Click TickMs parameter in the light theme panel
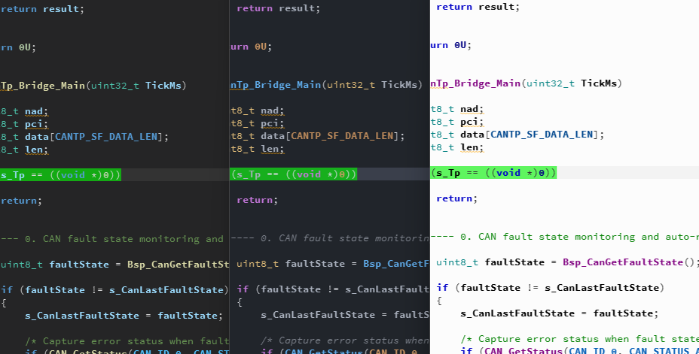Screen dimensions: 699x354 coord(598,83)
